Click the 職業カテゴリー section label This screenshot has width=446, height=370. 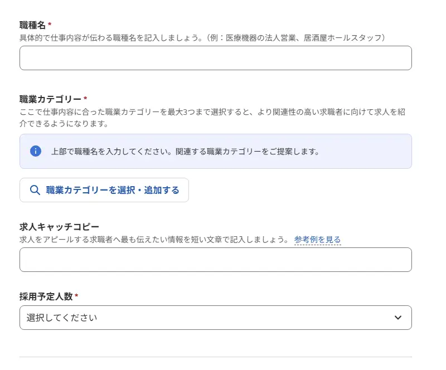pos(50,99)
